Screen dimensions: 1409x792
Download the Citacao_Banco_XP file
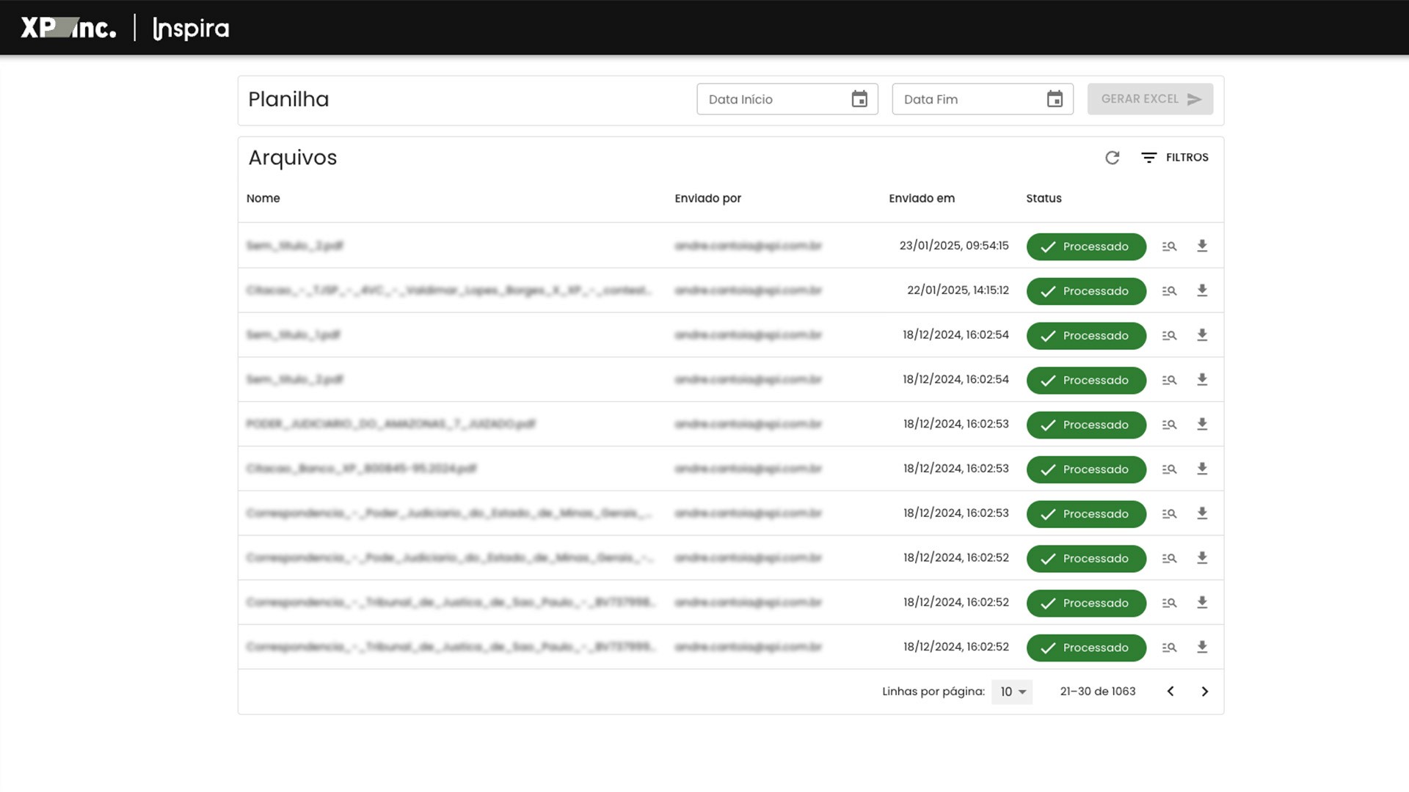click(x=1202, y=469)
